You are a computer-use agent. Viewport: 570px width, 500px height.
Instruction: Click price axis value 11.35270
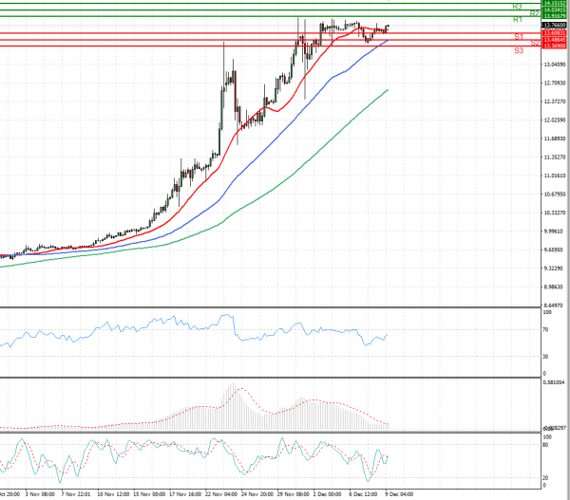pos(555,157)
